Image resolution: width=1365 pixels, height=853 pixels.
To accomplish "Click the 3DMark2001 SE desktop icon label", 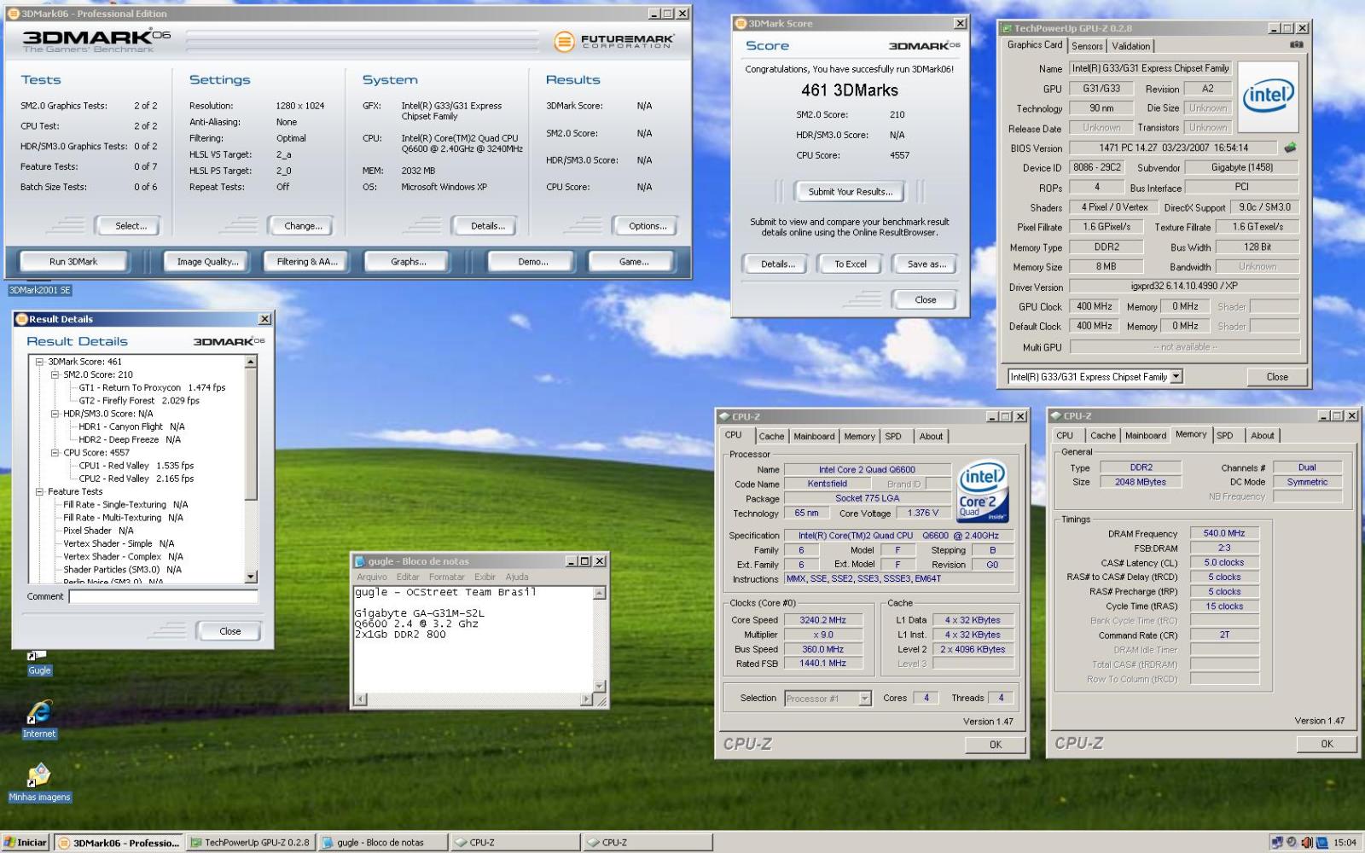I will 40,290.
